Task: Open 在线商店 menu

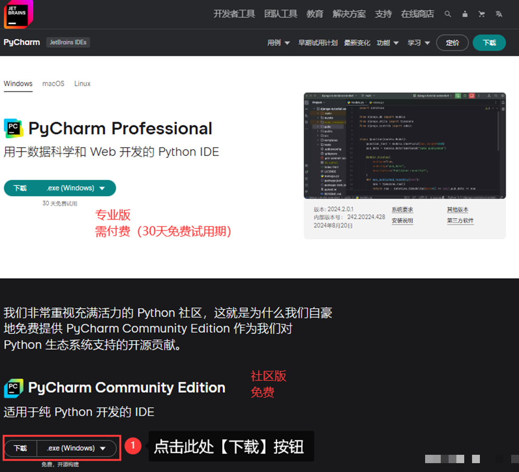Action: click(417, 14)
